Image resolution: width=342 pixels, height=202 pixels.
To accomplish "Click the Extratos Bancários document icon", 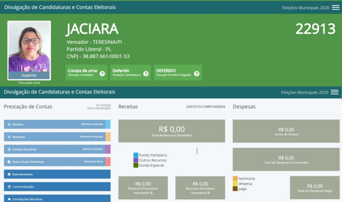I will pyautogui.click(x=9, y=150).
